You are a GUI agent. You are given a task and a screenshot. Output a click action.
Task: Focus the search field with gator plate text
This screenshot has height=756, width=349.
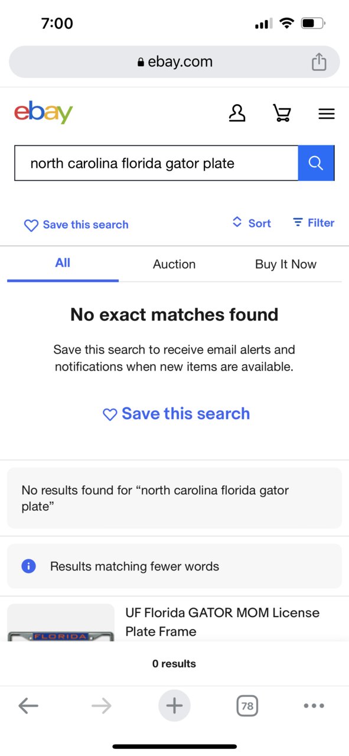click(x=156, y=163)
